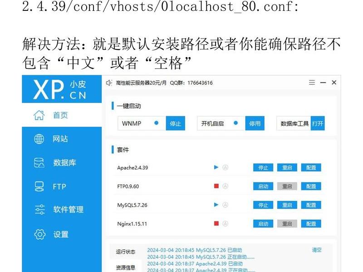Click the cloud server ad text
This screenshot has width=363, height=272.
141,83
